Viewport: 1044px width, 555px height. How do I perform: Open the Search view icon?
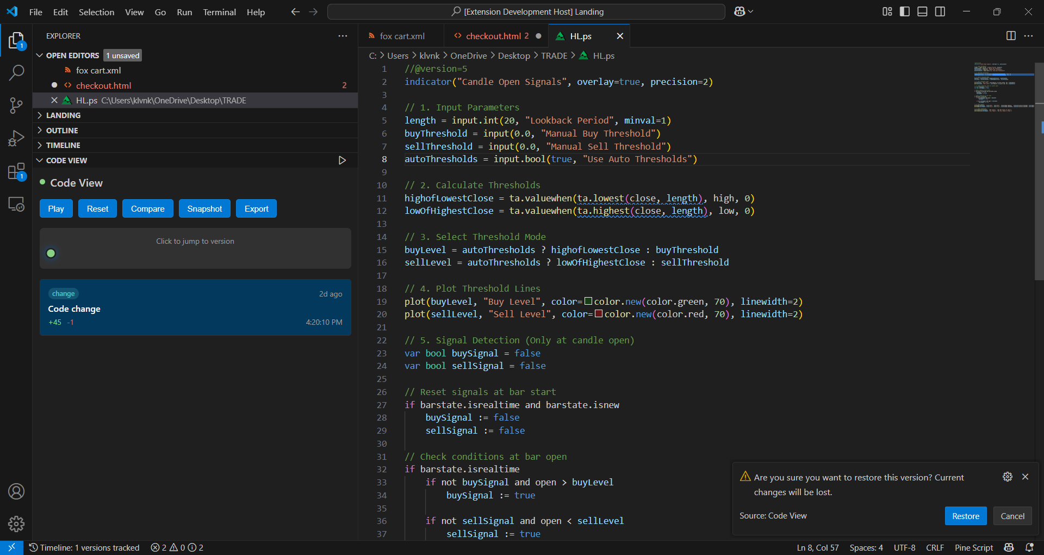pyautogui.click(x=16, y=72)
